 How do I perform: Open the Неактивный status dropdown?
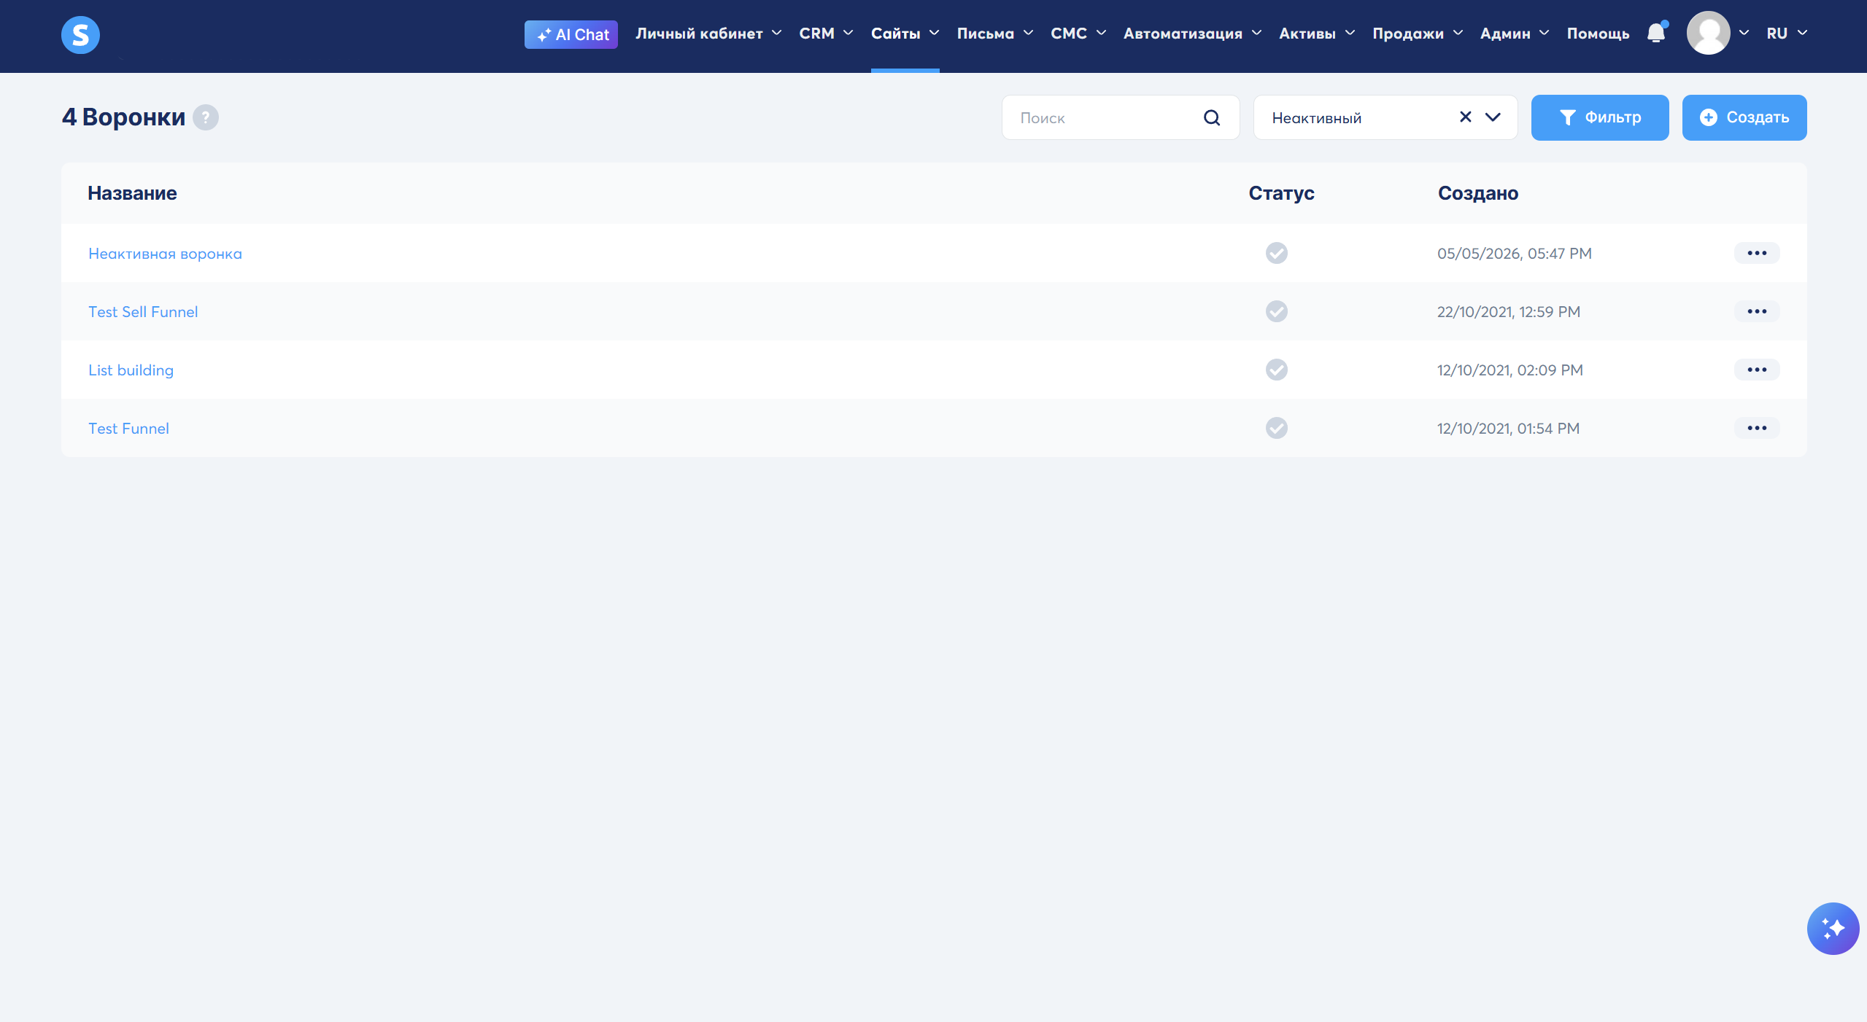[x=1385, y=117]
